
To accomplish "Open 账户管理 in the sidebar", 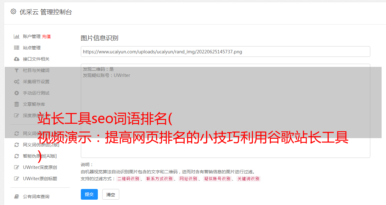I will coord(32,36).
